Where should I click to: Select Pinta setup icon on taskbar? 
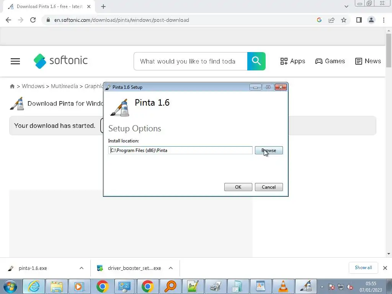pyautogui.click(x=306, y=286)
